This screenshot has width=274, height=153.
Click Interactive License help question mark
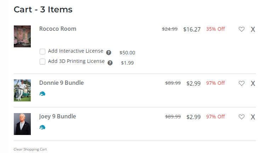click(109, 53)
